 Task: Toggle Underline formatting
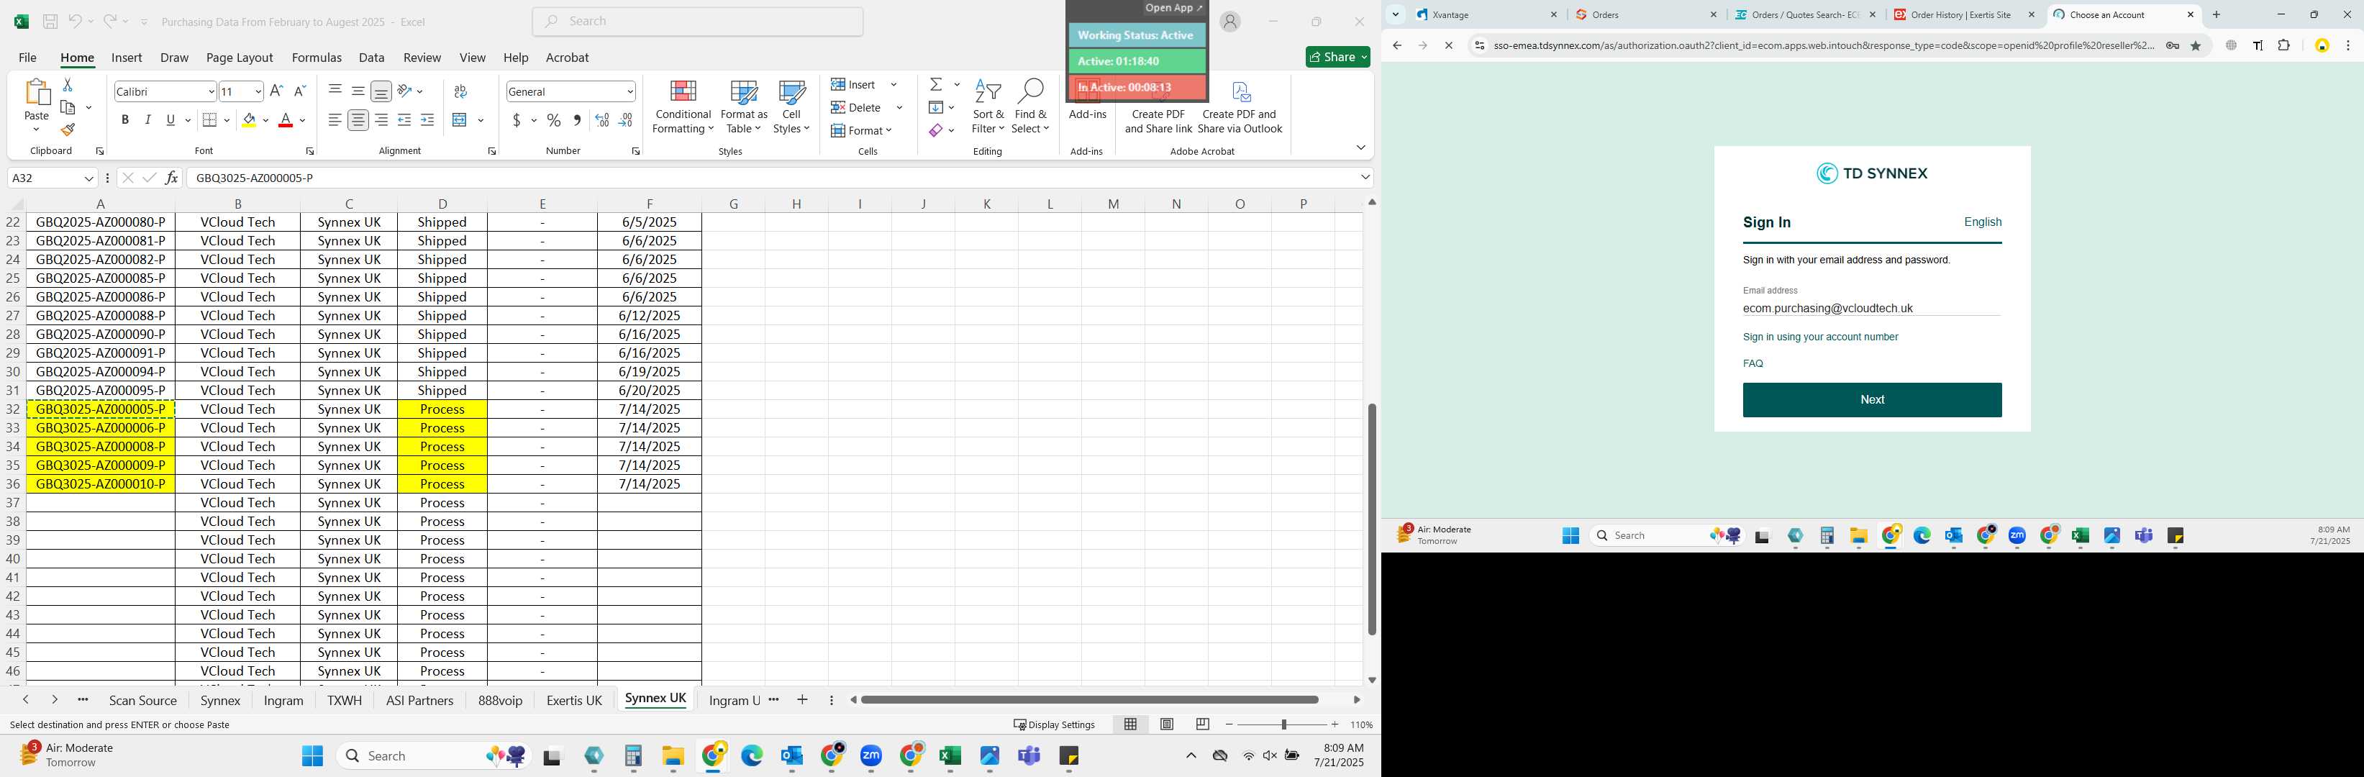click(x=171, y=120)
